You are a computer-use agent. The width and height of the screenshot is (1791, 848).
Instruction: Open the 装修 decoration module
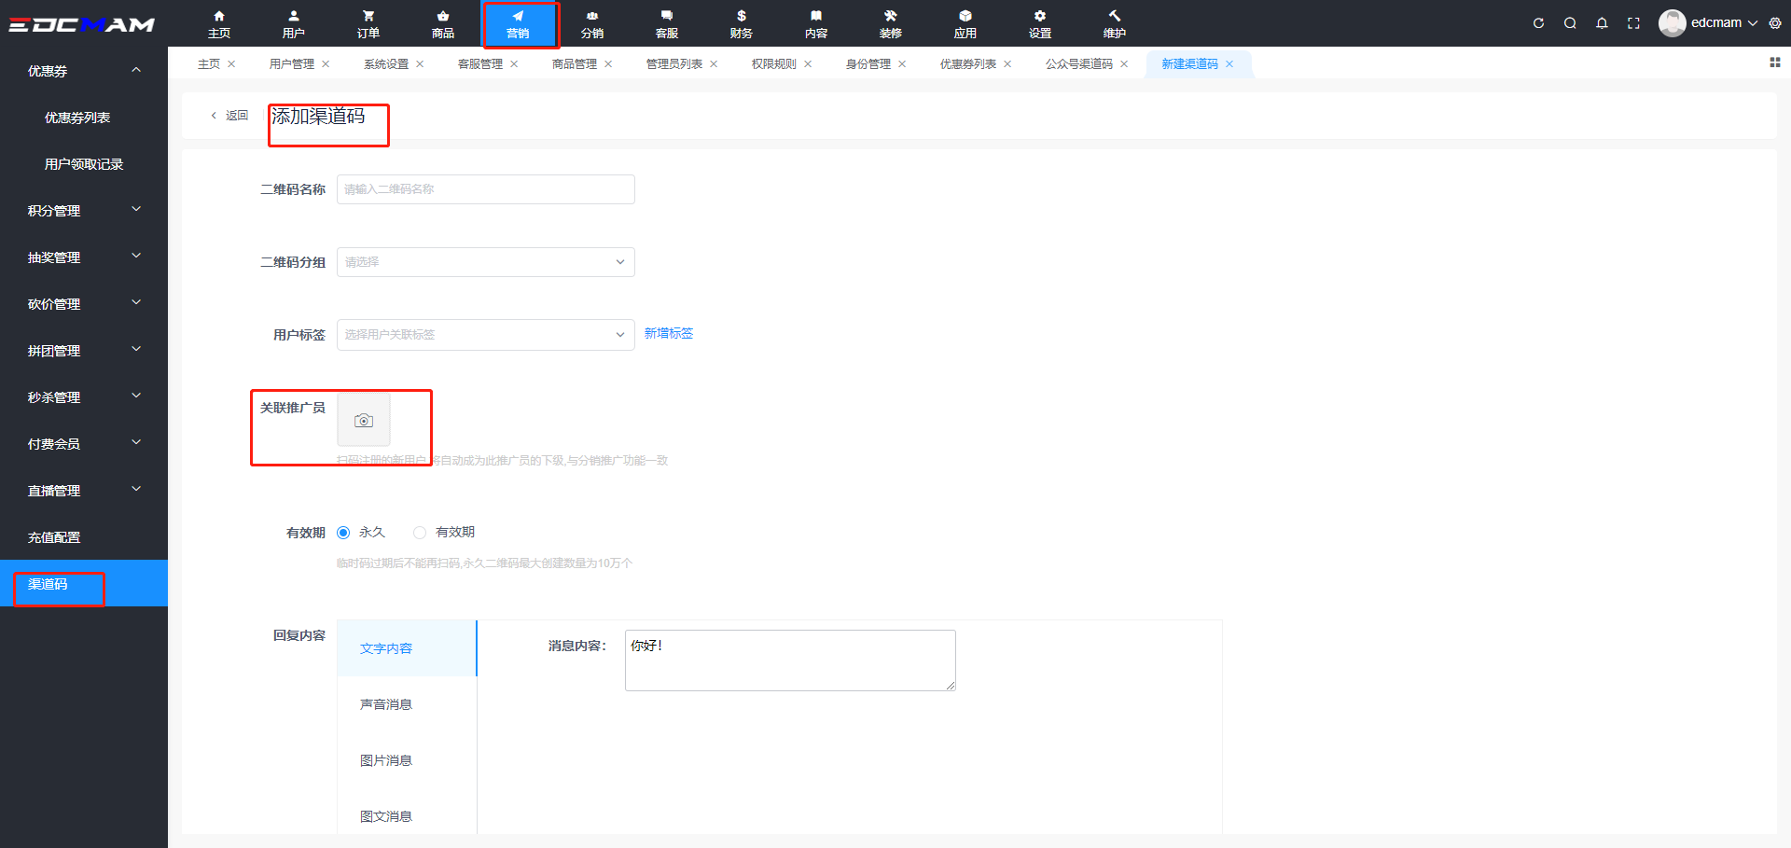pyautogui.click(x=890, y=24)
